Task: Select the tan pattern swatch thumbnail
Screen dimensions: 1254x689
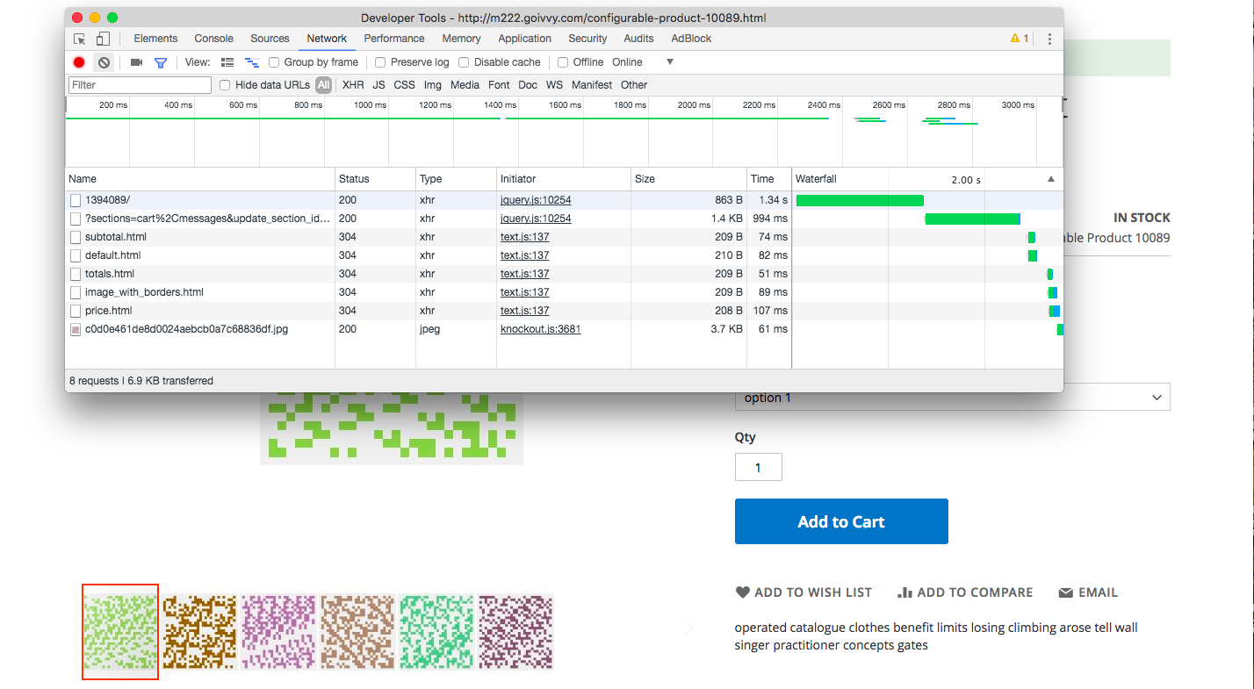Action: click(357, 632)
